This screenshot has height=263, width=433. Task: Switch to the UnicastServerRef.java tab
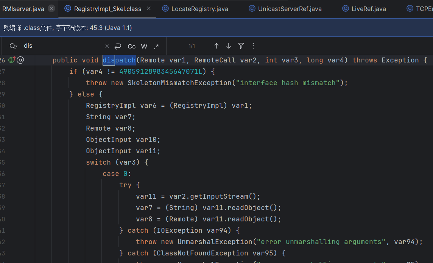pyautogui.click(x=289, y=8)
